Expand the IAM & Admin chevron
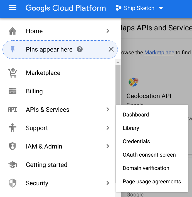This screenshot has height=197, width=192. [x=108, y=146]
